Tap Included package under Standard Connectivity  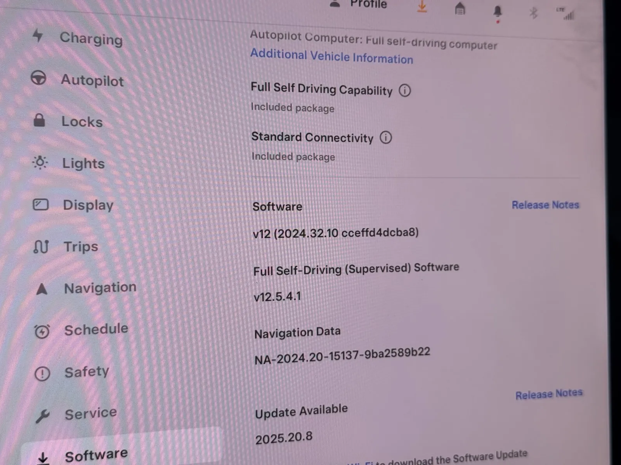[x=293, y=156]
